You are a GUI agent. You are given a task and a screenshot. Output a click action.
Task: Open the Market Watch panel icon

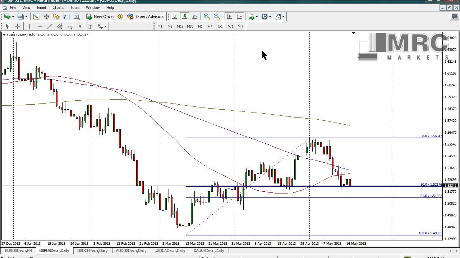[36, 16]
